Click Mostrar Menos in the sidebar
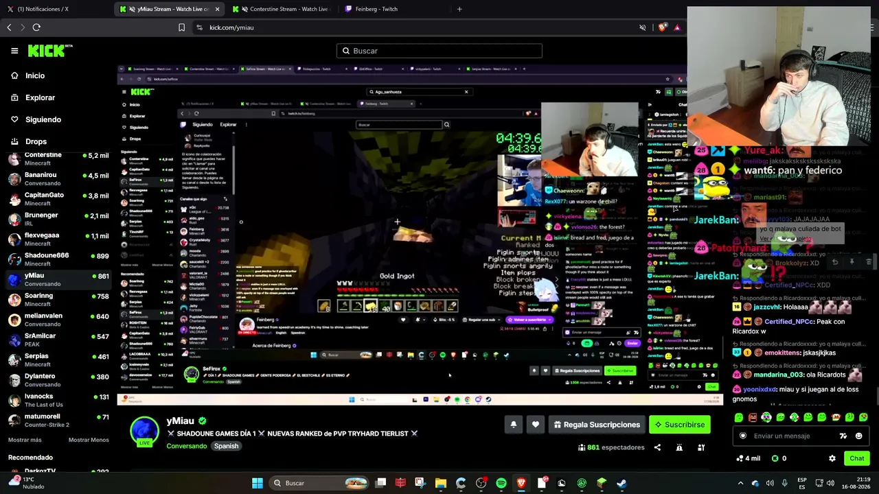 [x=89, y=440]
